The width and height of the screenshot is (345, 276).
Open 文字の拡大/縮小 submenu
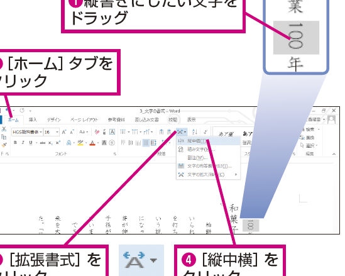pos(208,175)
